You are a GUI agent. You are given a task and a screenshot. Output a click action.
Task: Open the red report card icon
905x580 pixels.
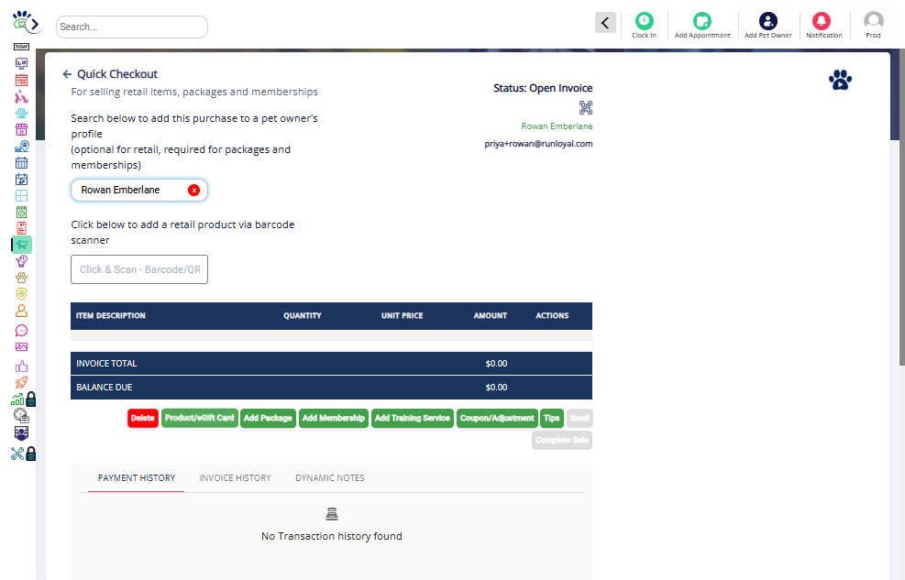point(21,228)
